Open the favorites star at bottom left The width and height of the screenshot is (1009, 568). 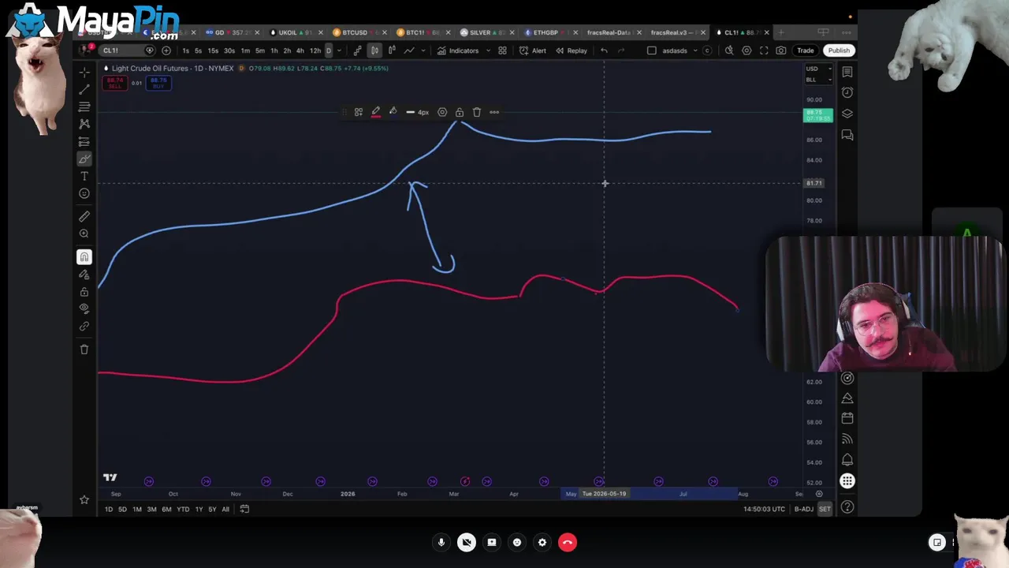(84, 499)
